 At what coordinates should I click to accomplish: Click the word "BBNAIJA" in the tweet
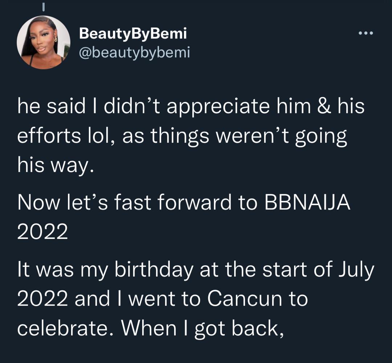click(x=307, y=203)
